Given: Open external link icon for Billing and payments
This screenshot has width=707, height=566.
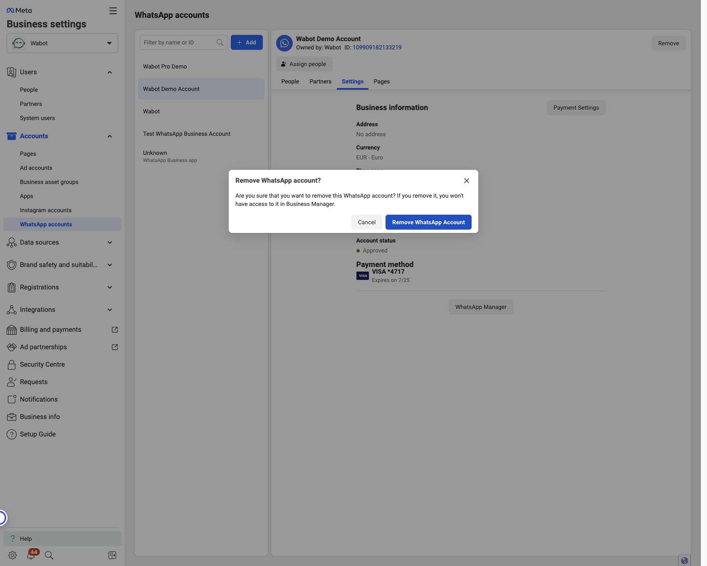Looking at the screenshot, I should tap(115, 330).
